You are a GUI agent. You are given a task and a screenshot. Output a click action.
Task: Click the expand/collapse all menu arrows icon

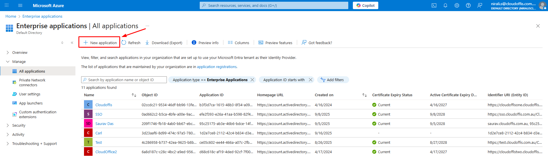[x=62, y=43]
